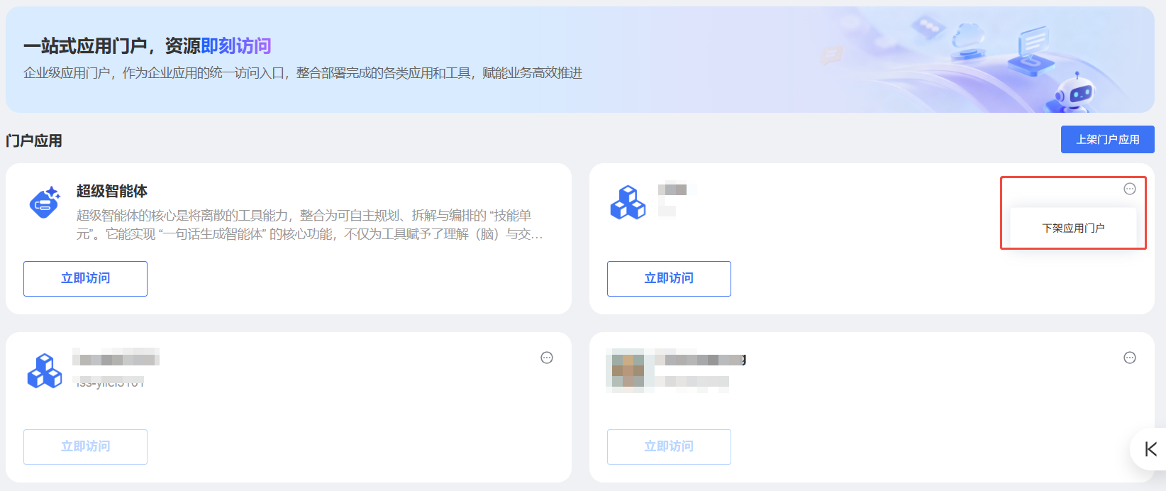Click the blue cubes icon above the active 立即访问 button
Image resolution: width=1166 pixels, height=491 pixels.
coord(628,202)
